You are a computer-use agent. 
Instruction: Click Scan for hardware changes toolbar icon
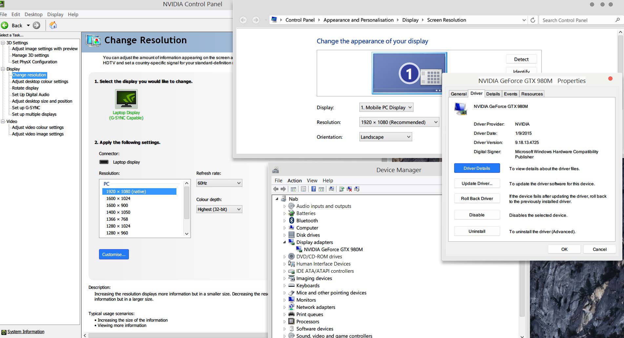332,189
